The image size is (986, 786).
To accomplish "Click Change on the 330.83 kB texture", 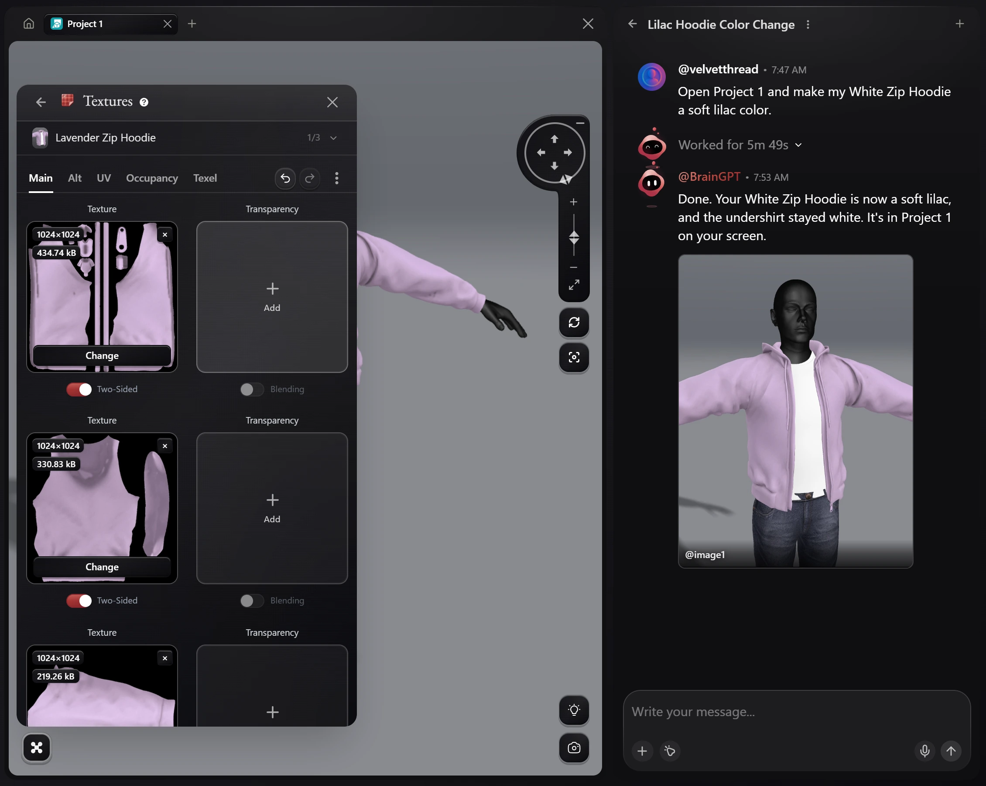I will coord(102,567).
